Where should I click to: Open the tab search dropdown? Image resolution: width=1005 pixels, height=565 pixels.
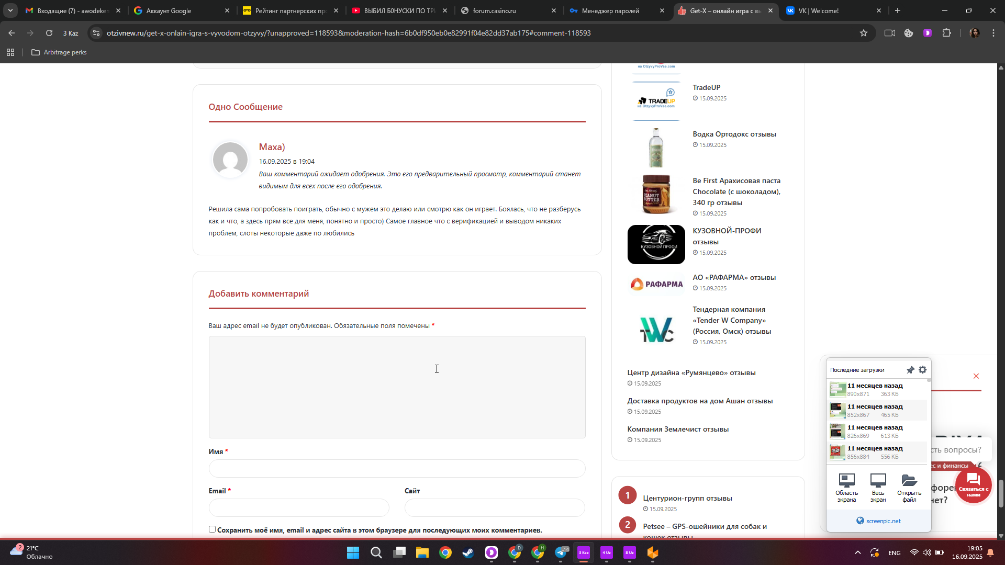click(10, 10)
